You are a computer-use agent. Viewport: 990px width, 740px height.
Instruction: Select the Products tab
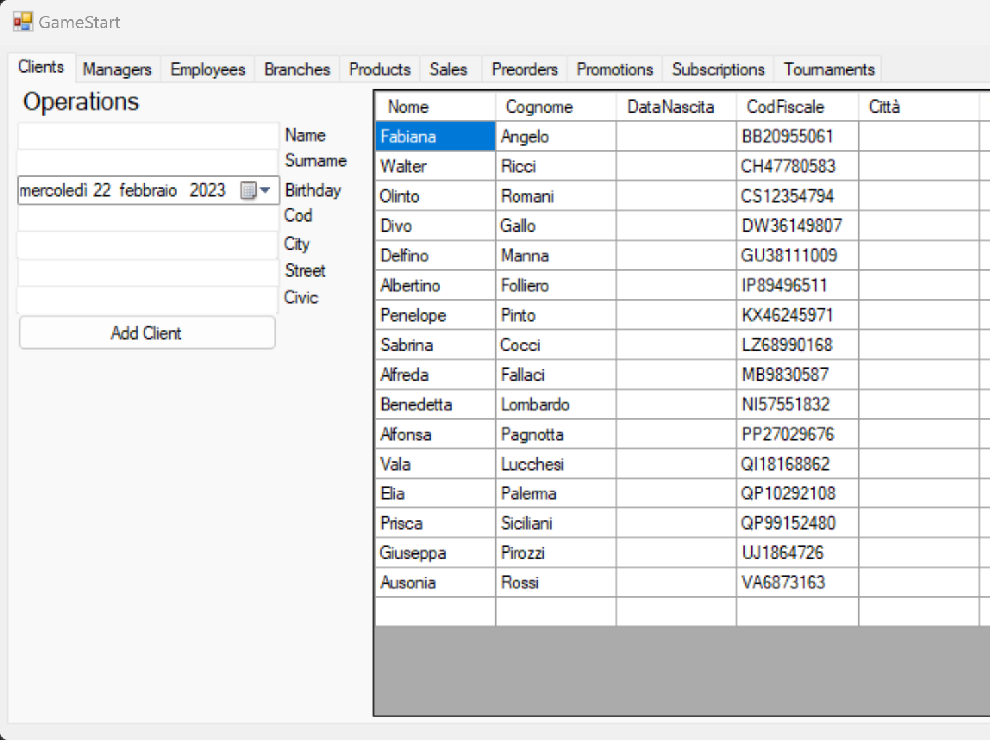(380, 69)
